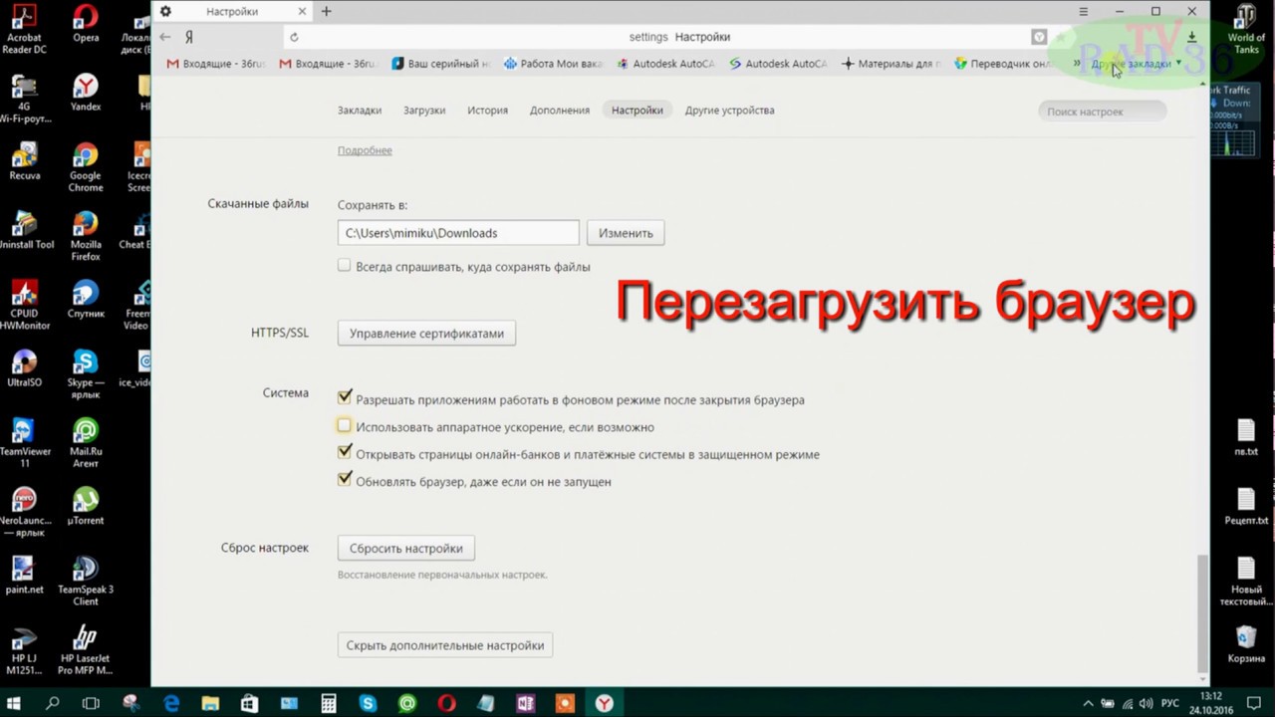Toggle 'Открывать страницы онлайн-банков' protected mode checkbox
This screenshot has width=1275, height=717.
[x=344, y=453]
